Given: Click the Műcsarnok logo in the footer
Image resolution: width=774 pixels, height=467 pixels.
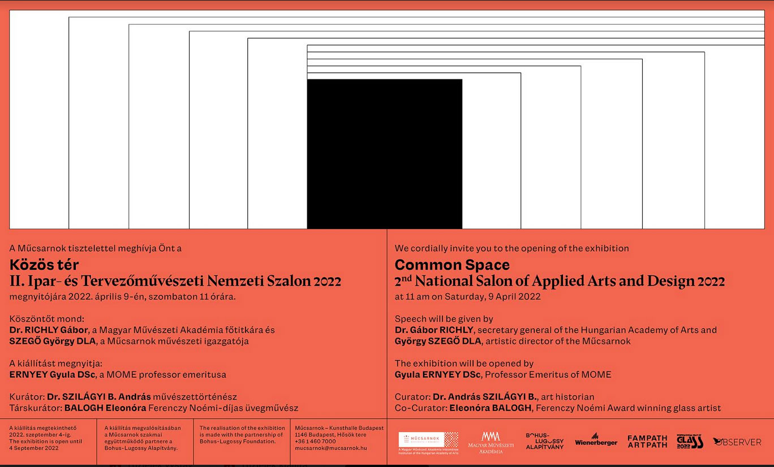Looking at the screenshot, I should [428, 443].
